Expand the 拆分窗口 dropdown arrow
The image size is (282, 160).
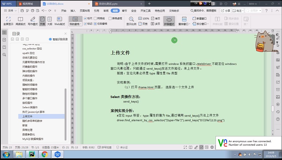pyautogui.click(x=208, y=24)
